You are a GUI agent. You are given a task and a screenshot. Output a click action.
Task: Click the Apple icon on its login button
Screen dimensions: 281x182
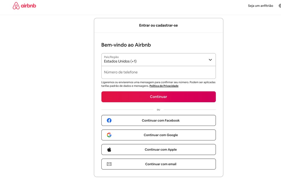click(109, 149)
